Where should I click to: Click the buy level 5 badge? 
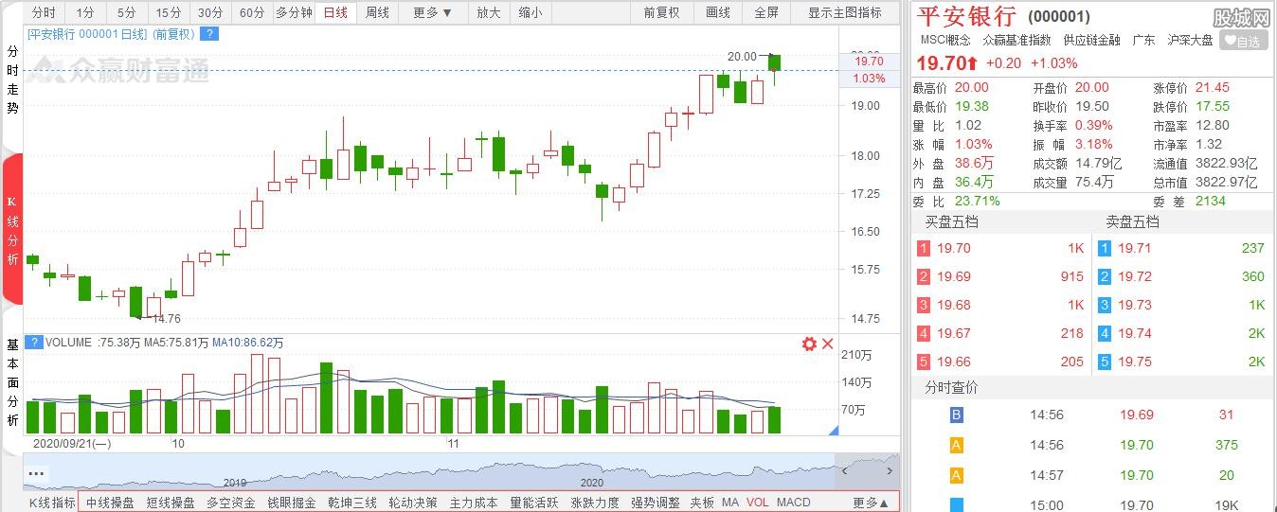pos(924,362)
